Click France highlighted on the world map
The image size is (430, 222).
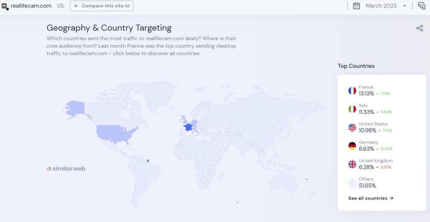(188, 128)
